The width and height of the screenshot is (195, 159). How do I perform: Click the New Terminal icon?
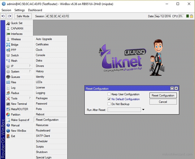(8, 104)
